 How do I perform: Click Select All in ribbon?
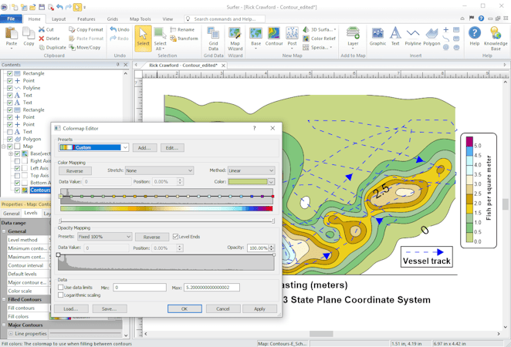(x=160, y=39)
